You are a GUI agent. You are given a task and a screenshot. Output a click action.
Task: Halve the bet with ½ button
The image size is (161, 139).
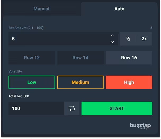[128, 39]
